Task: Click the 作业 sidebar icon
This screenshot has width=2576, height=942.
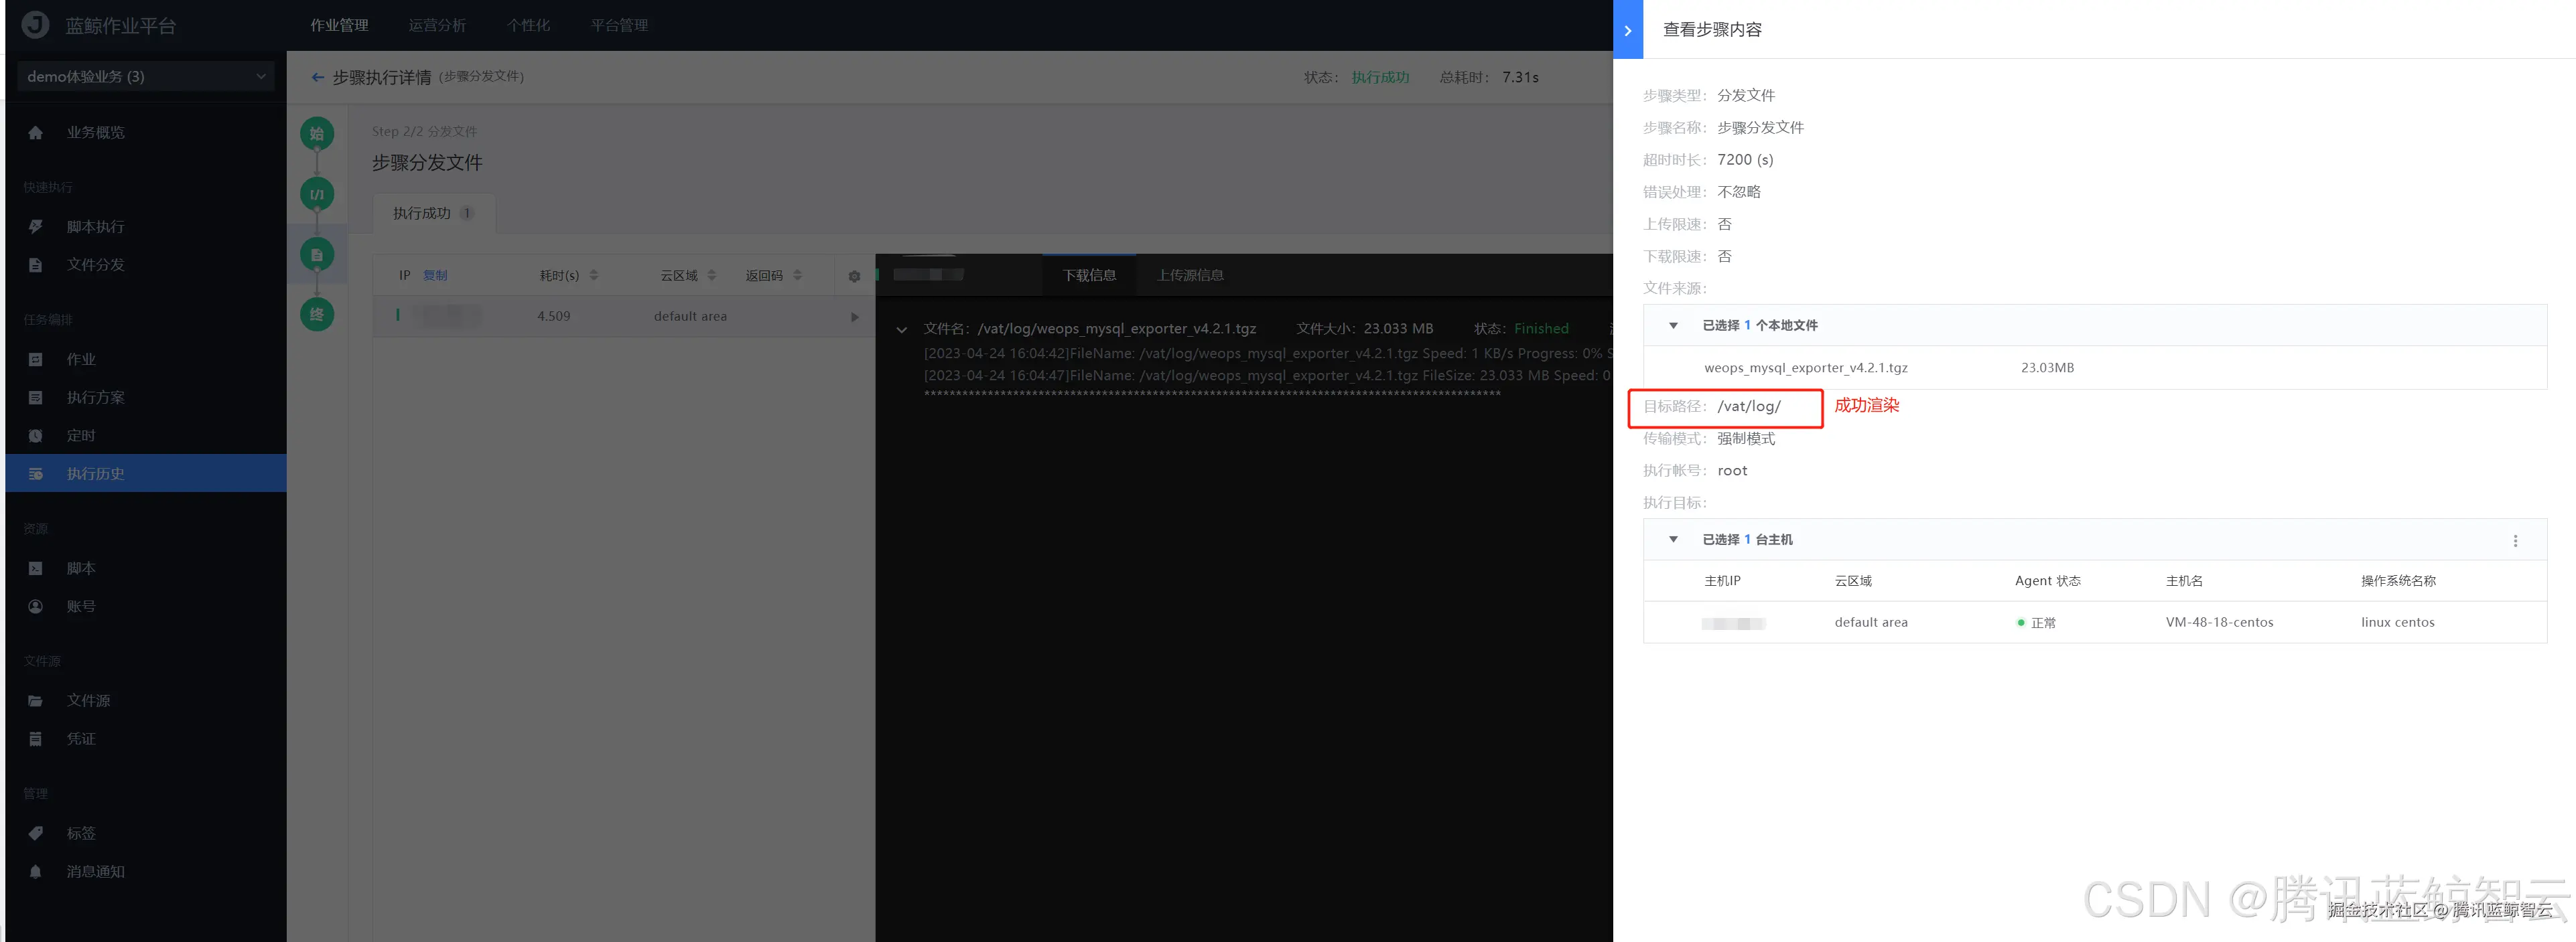Action: tap(36, 360)
